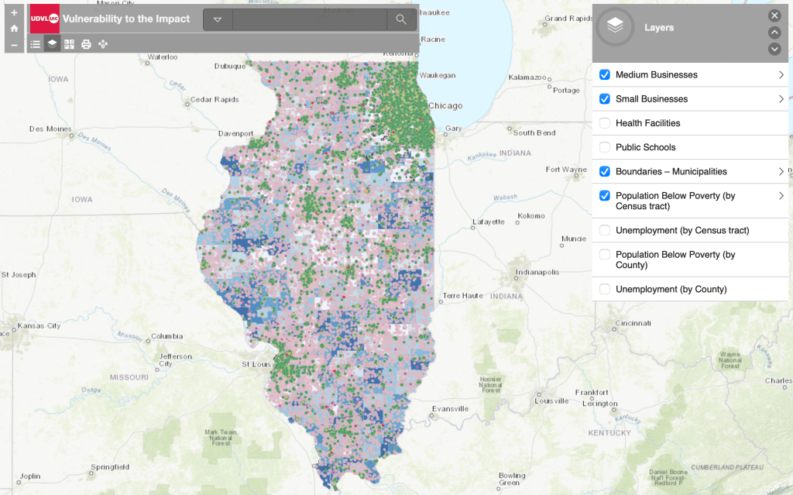Open the share tool icon
This screenshot has width=793, height=495.
tap(103, 44)
